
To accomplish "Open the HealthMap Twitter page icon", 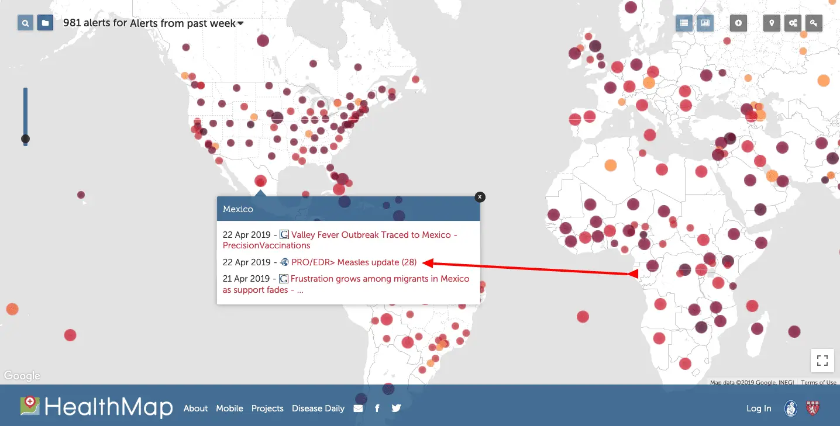I will pyautogui.click(x=396, y=408).
